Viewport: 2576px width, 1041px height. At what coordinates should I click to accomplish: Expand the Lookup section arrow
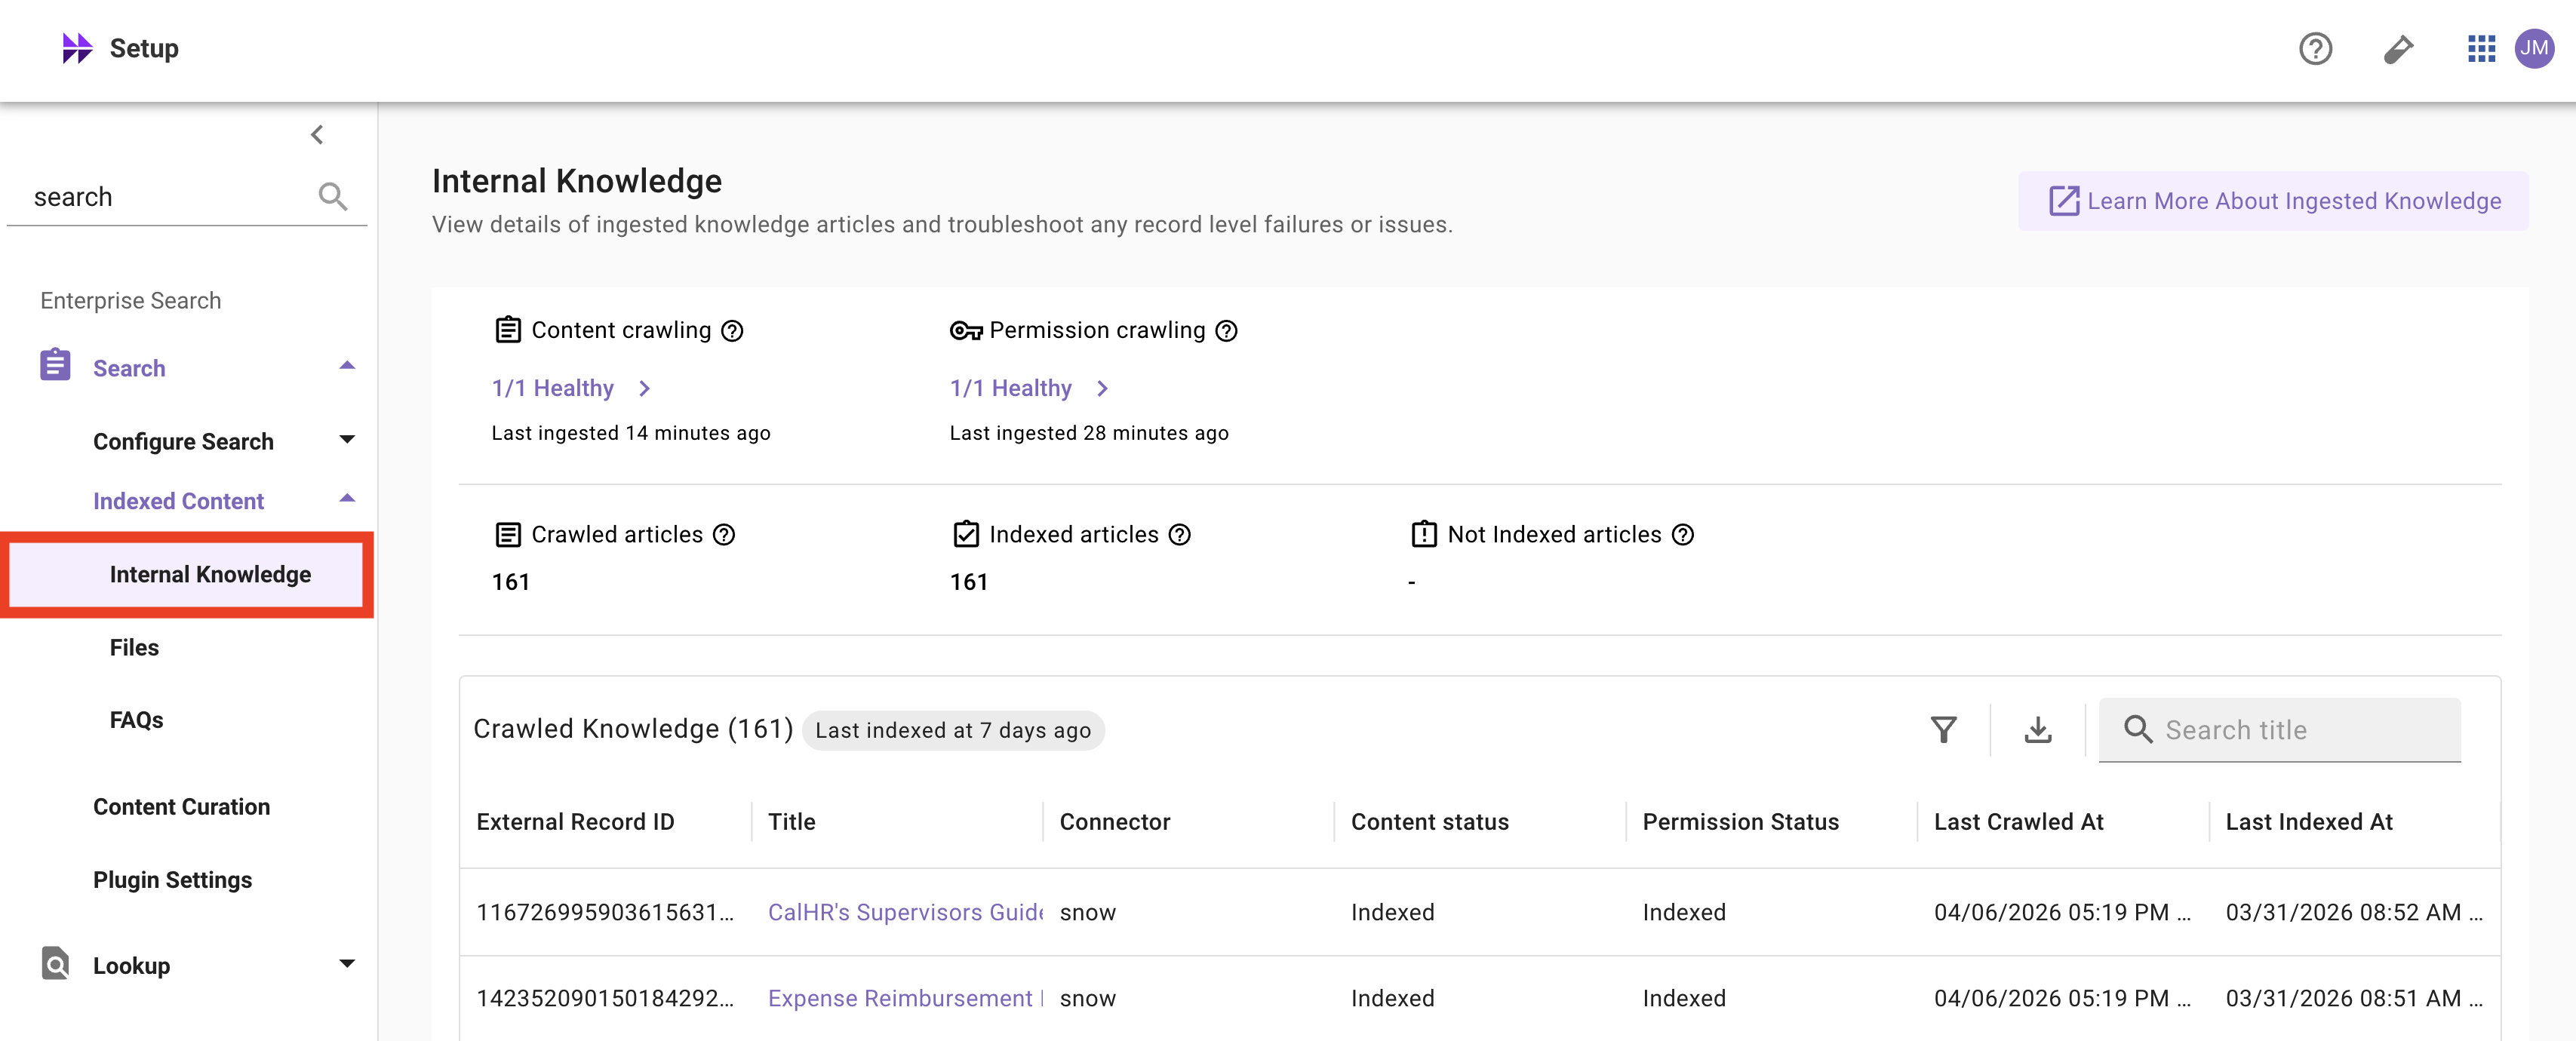pos(347,964)
